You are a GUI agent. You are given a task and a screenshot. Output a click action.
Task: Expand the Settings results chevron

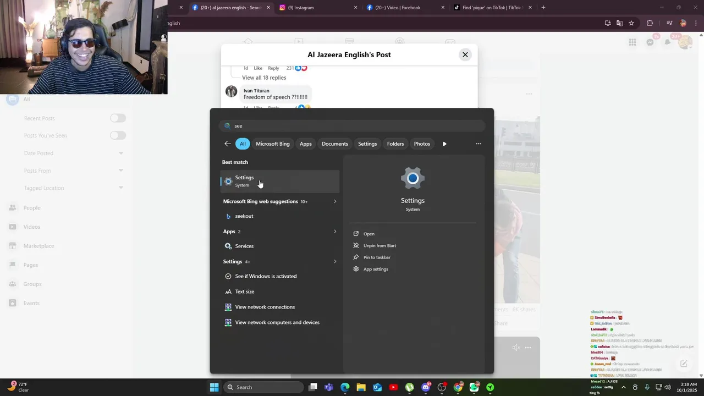(x=335, y=262)
